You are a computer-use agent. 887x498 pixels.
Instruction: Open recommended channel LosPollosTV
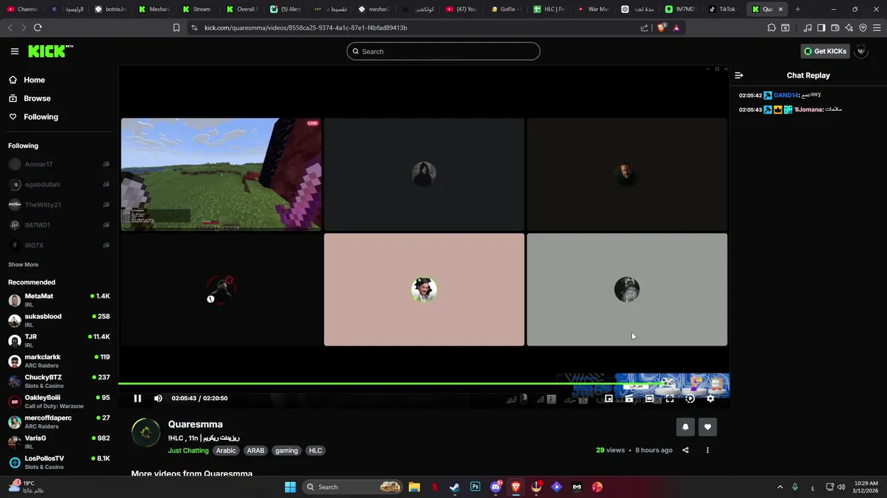[59, 462]
